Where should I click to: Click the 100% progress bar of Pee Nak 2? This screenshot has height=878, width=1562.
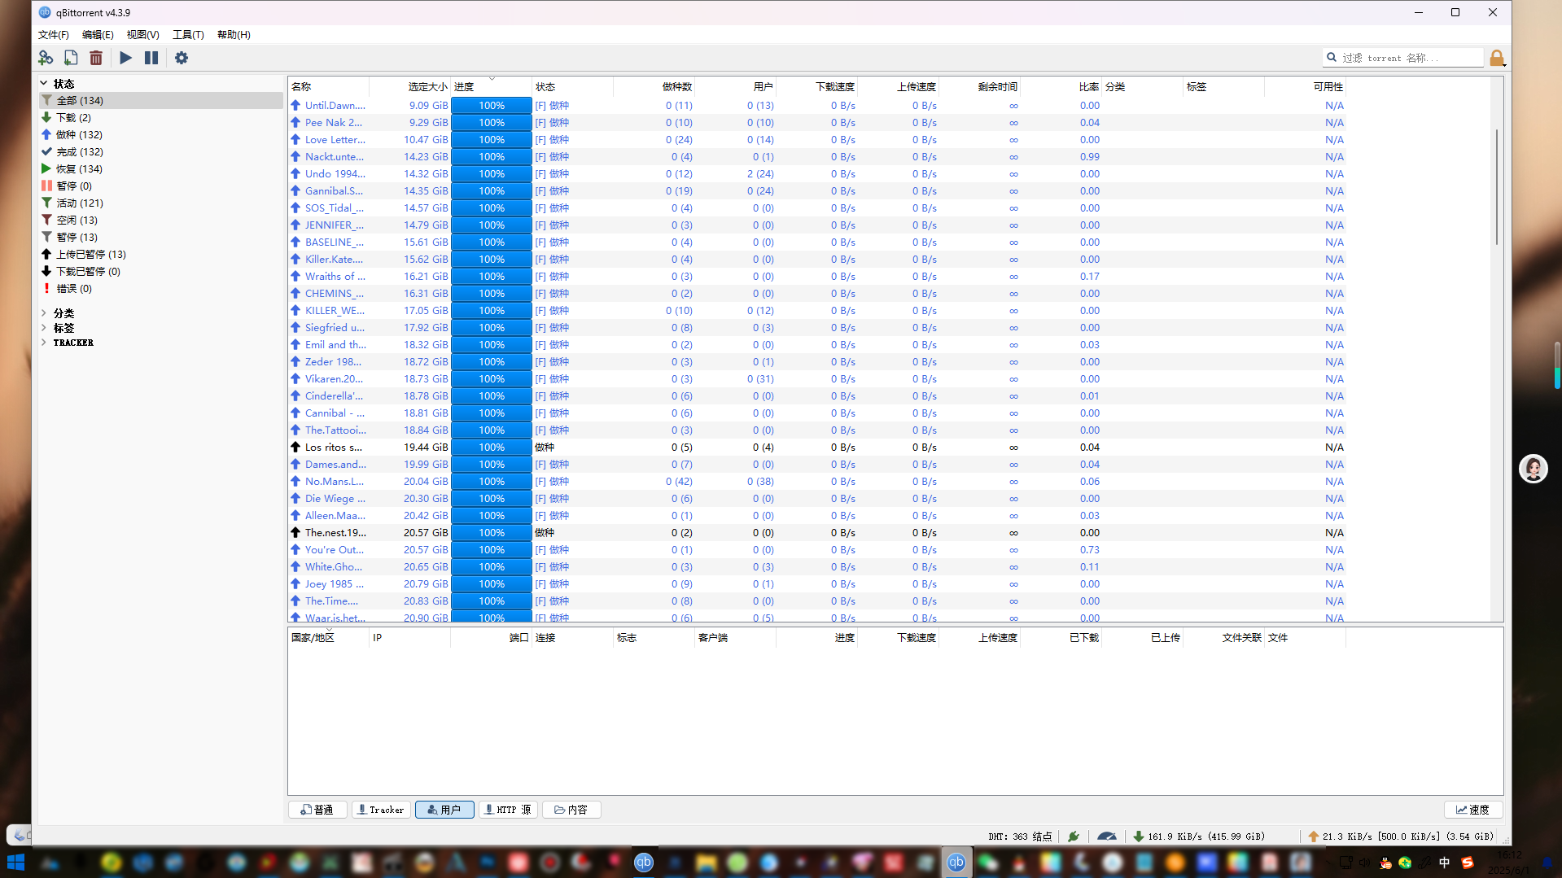click(492, 123)
